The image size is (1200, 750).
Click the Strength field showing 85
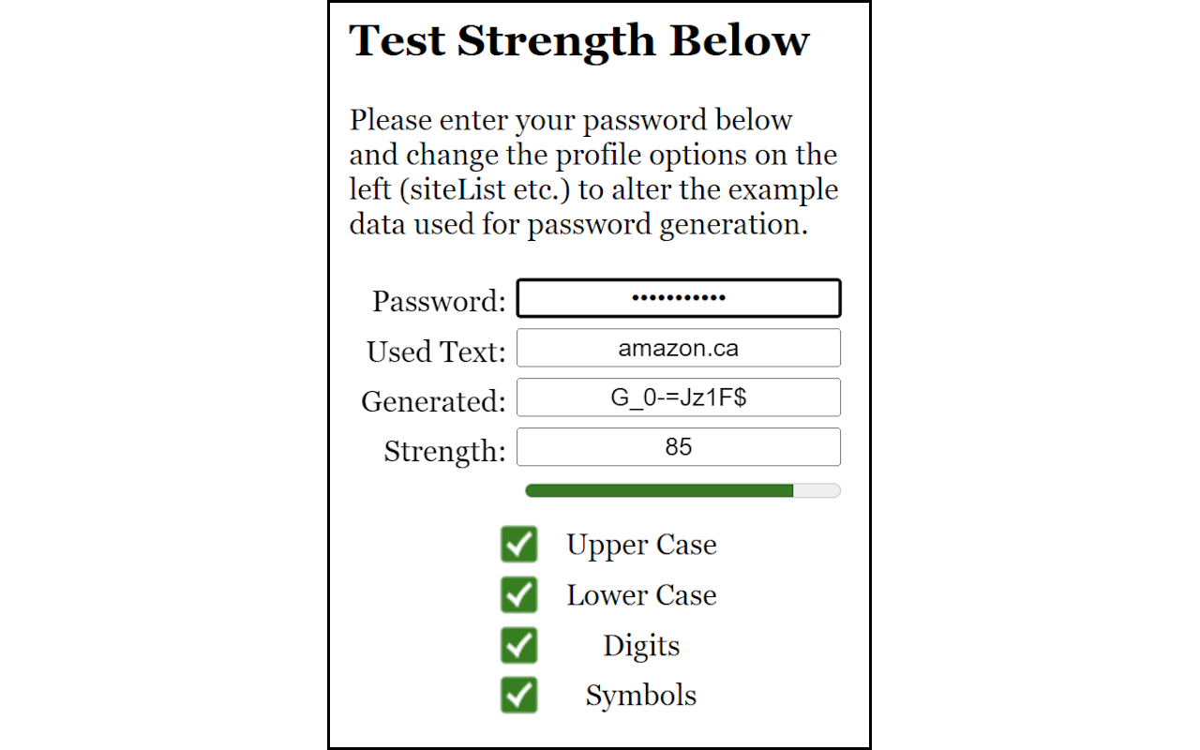(x=679, y=447)
